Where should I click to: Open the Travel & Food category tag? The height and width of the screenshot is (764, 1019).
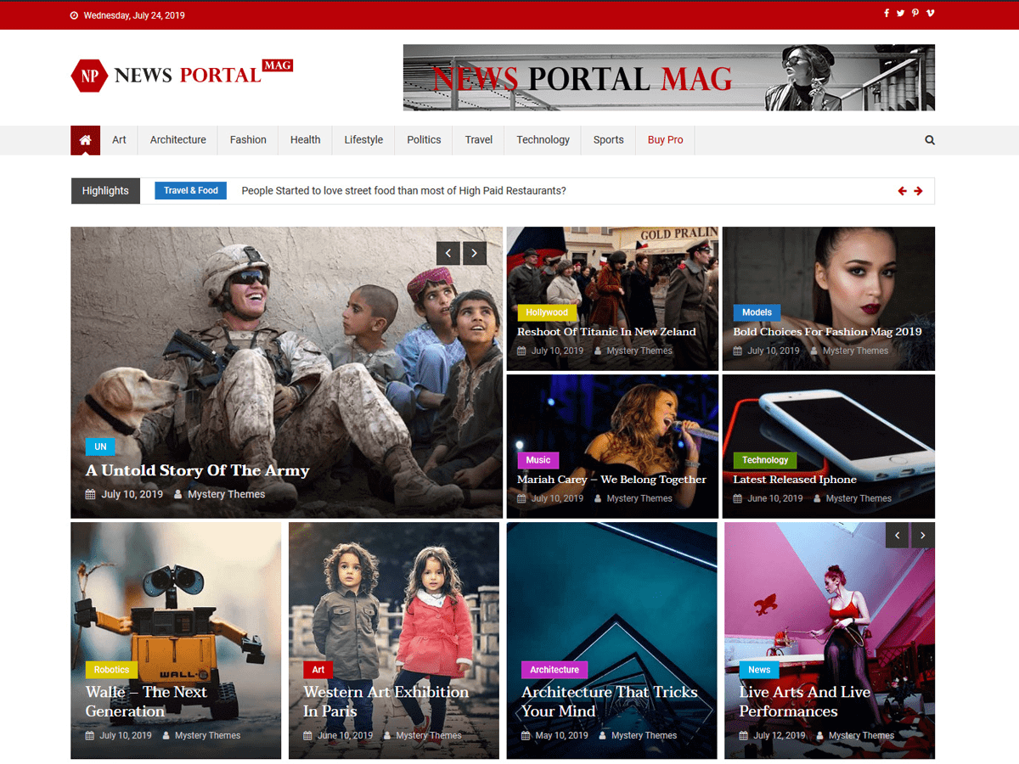pos(191,191)
